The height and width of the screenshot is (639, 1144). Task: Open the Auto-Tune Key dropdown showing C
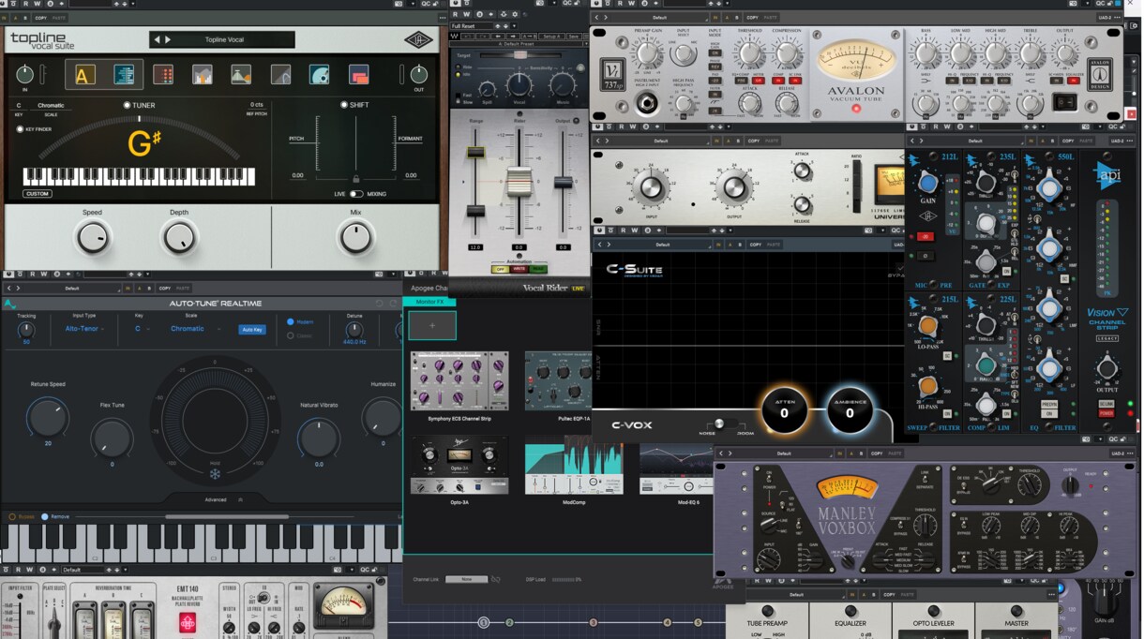tap(141, 329)
